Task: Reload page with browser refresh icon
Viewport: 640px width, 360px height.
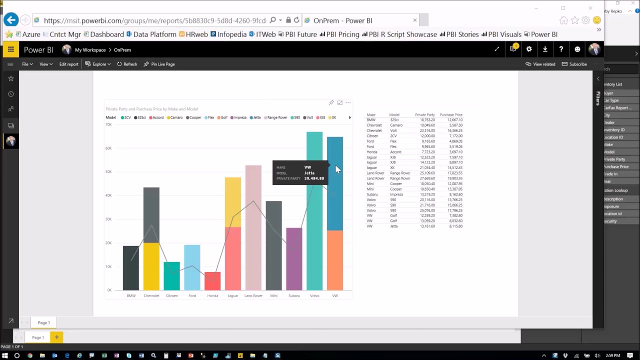Action: point(296,20)
